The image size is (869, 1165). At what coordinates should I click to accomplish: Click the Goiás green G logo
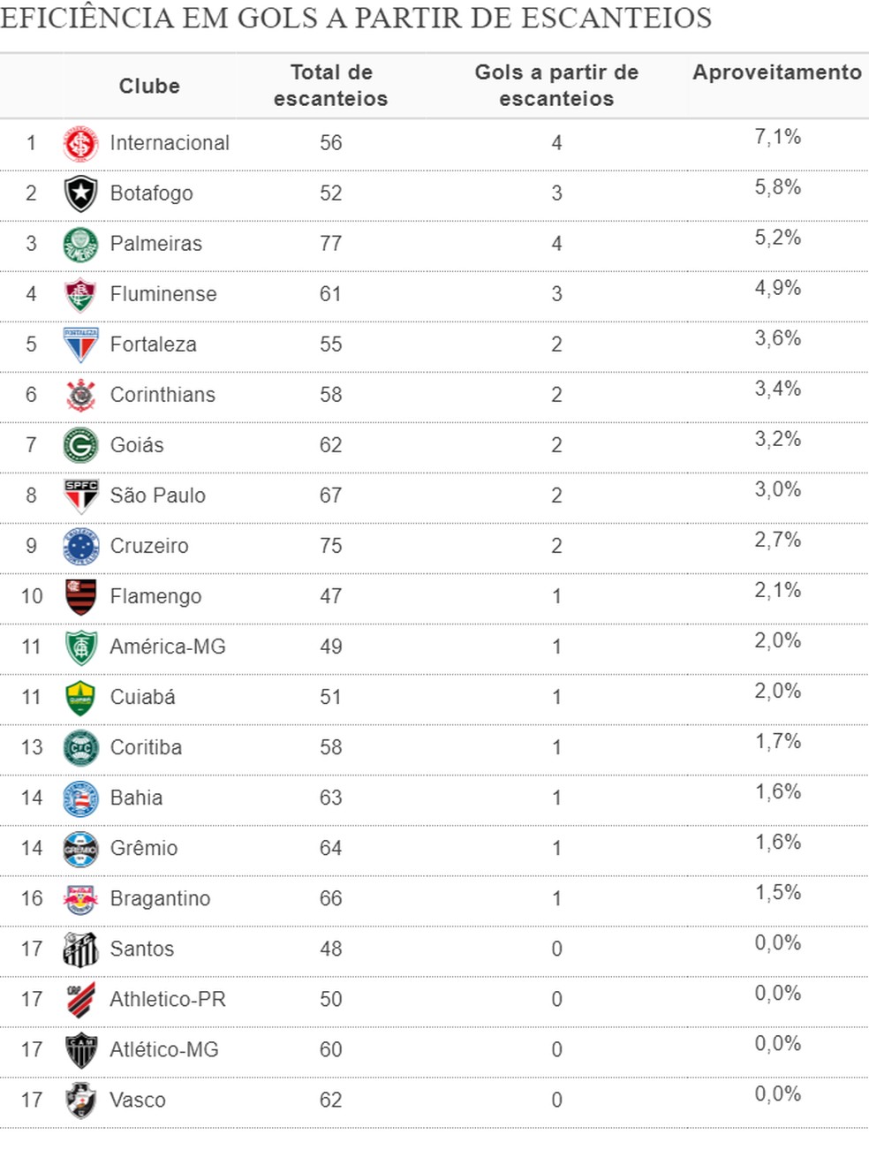[80, 445]
